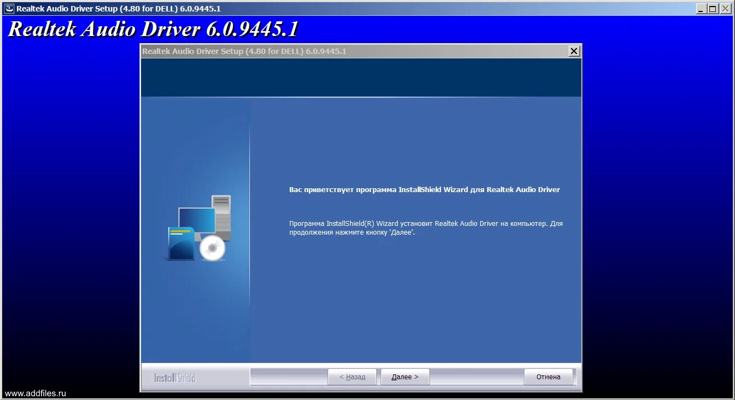Click the Далее button to continue
The width and height of the screenshot is (735, 400).
click(x=405, y=377)
